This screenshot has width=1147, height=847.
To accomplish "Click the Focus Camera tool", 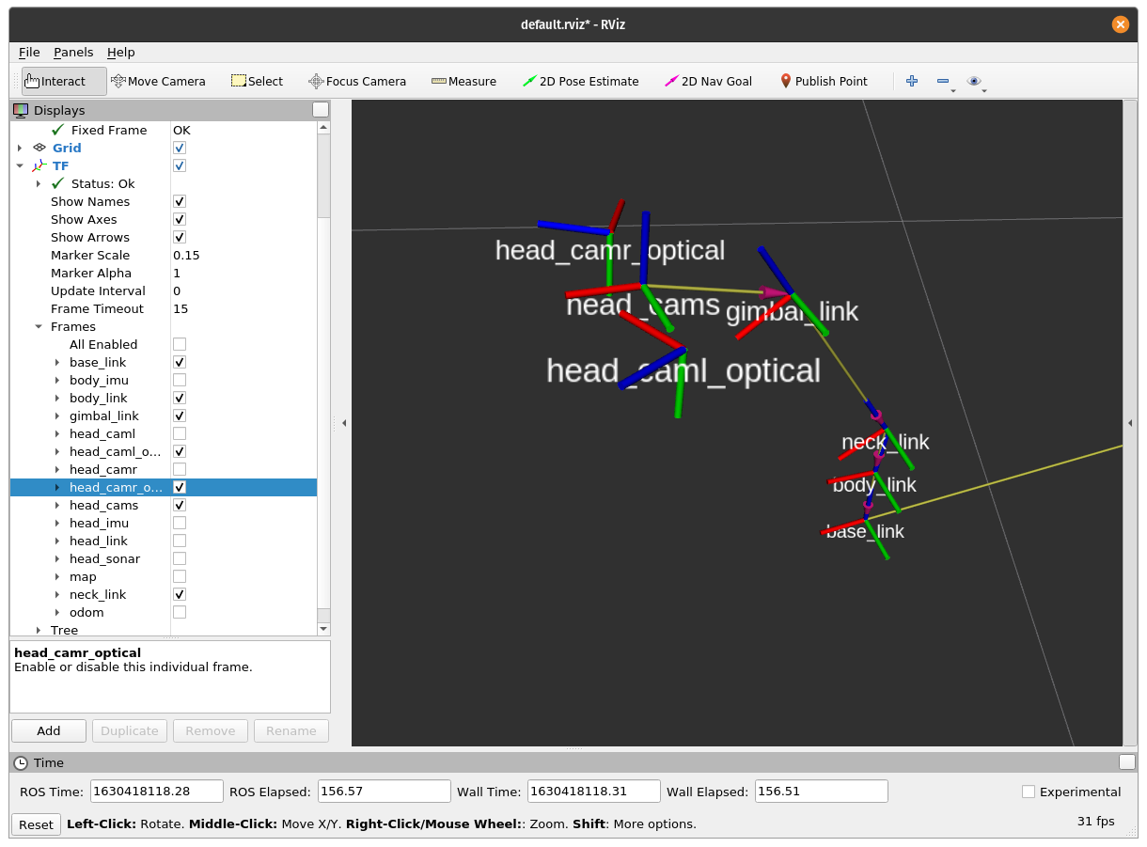I will pyautogui.click(x=357, y=81).
